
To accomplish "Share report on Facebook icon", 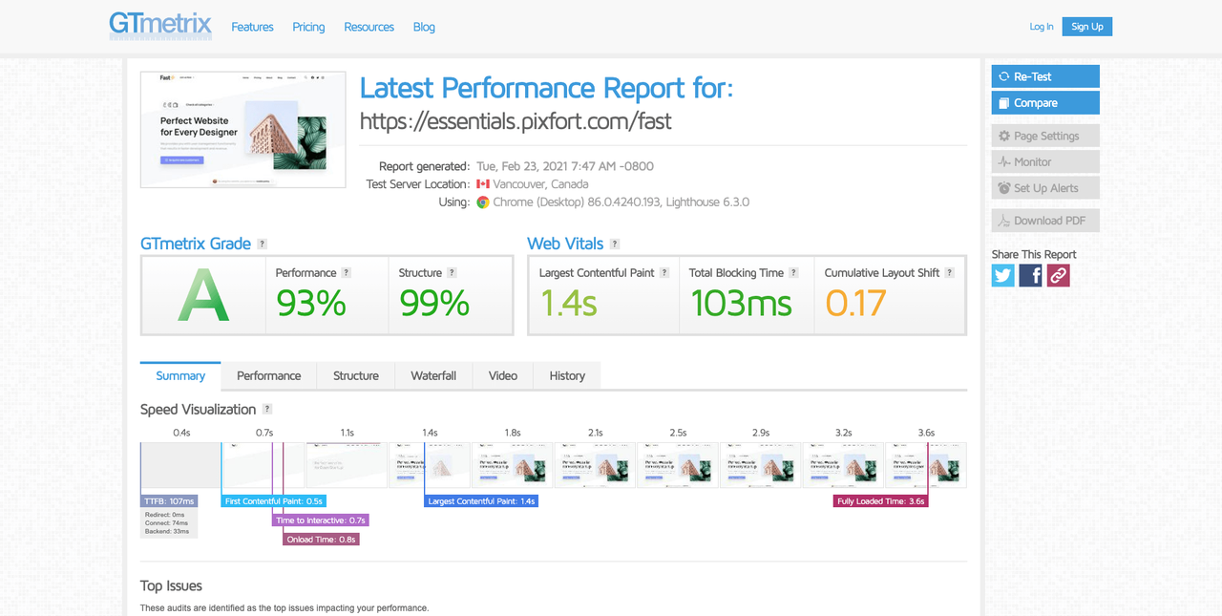I will [x=1030, y=275].
